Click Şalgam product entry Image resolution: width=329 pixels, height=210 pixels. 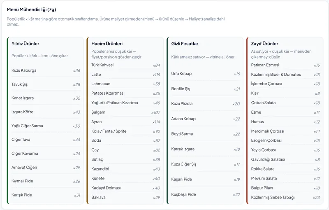pos(126,112)
